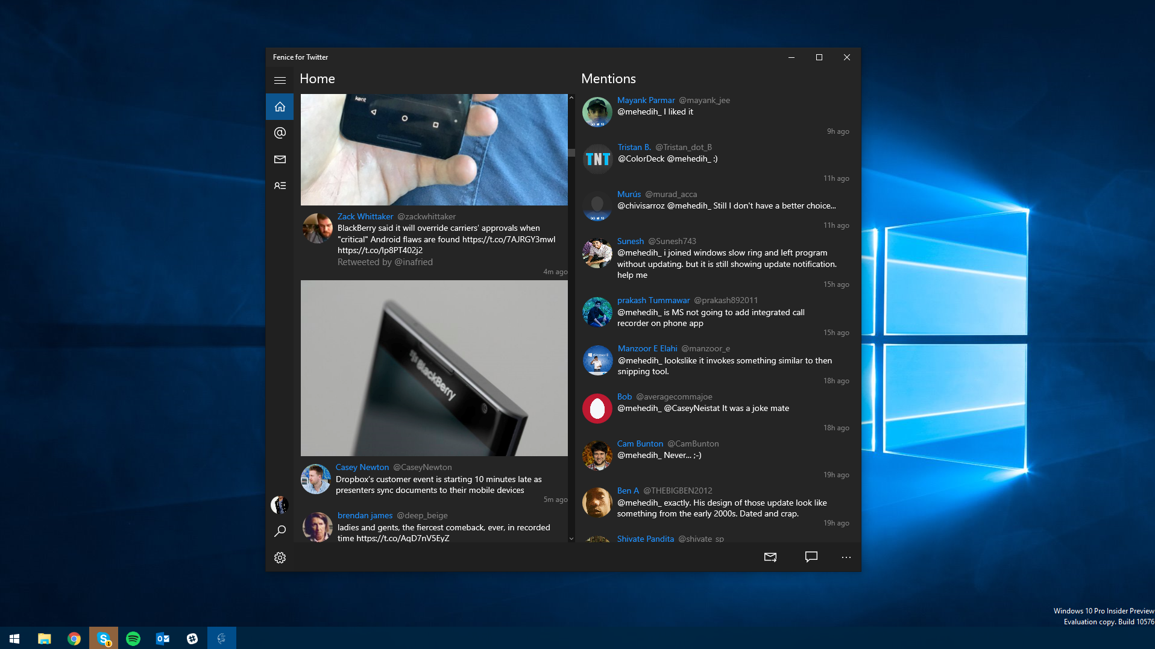Open File Explorer from taskbar
The width and height of the screenshot is (1155, 649).
point(44,638)
